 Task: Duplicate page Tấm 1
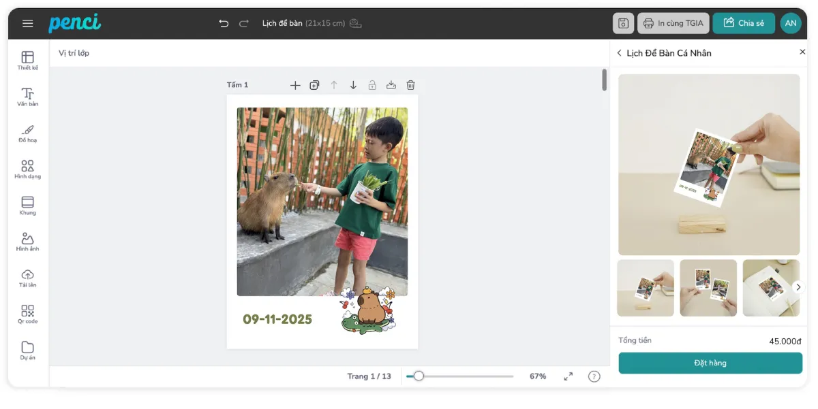tap(314, 85)
